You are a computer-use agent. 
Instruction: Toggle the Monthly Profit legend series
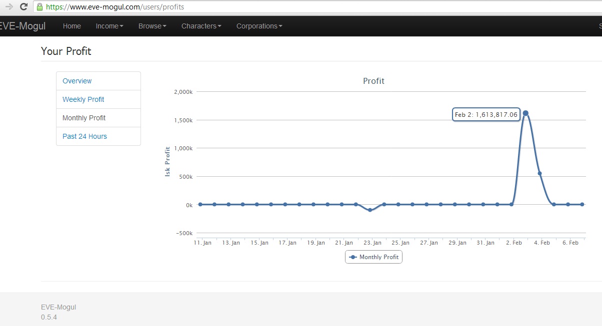(373, 257)
